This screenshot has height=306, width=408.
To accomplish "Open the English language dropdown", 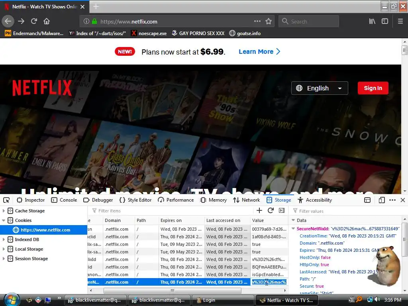I will 320,88.
